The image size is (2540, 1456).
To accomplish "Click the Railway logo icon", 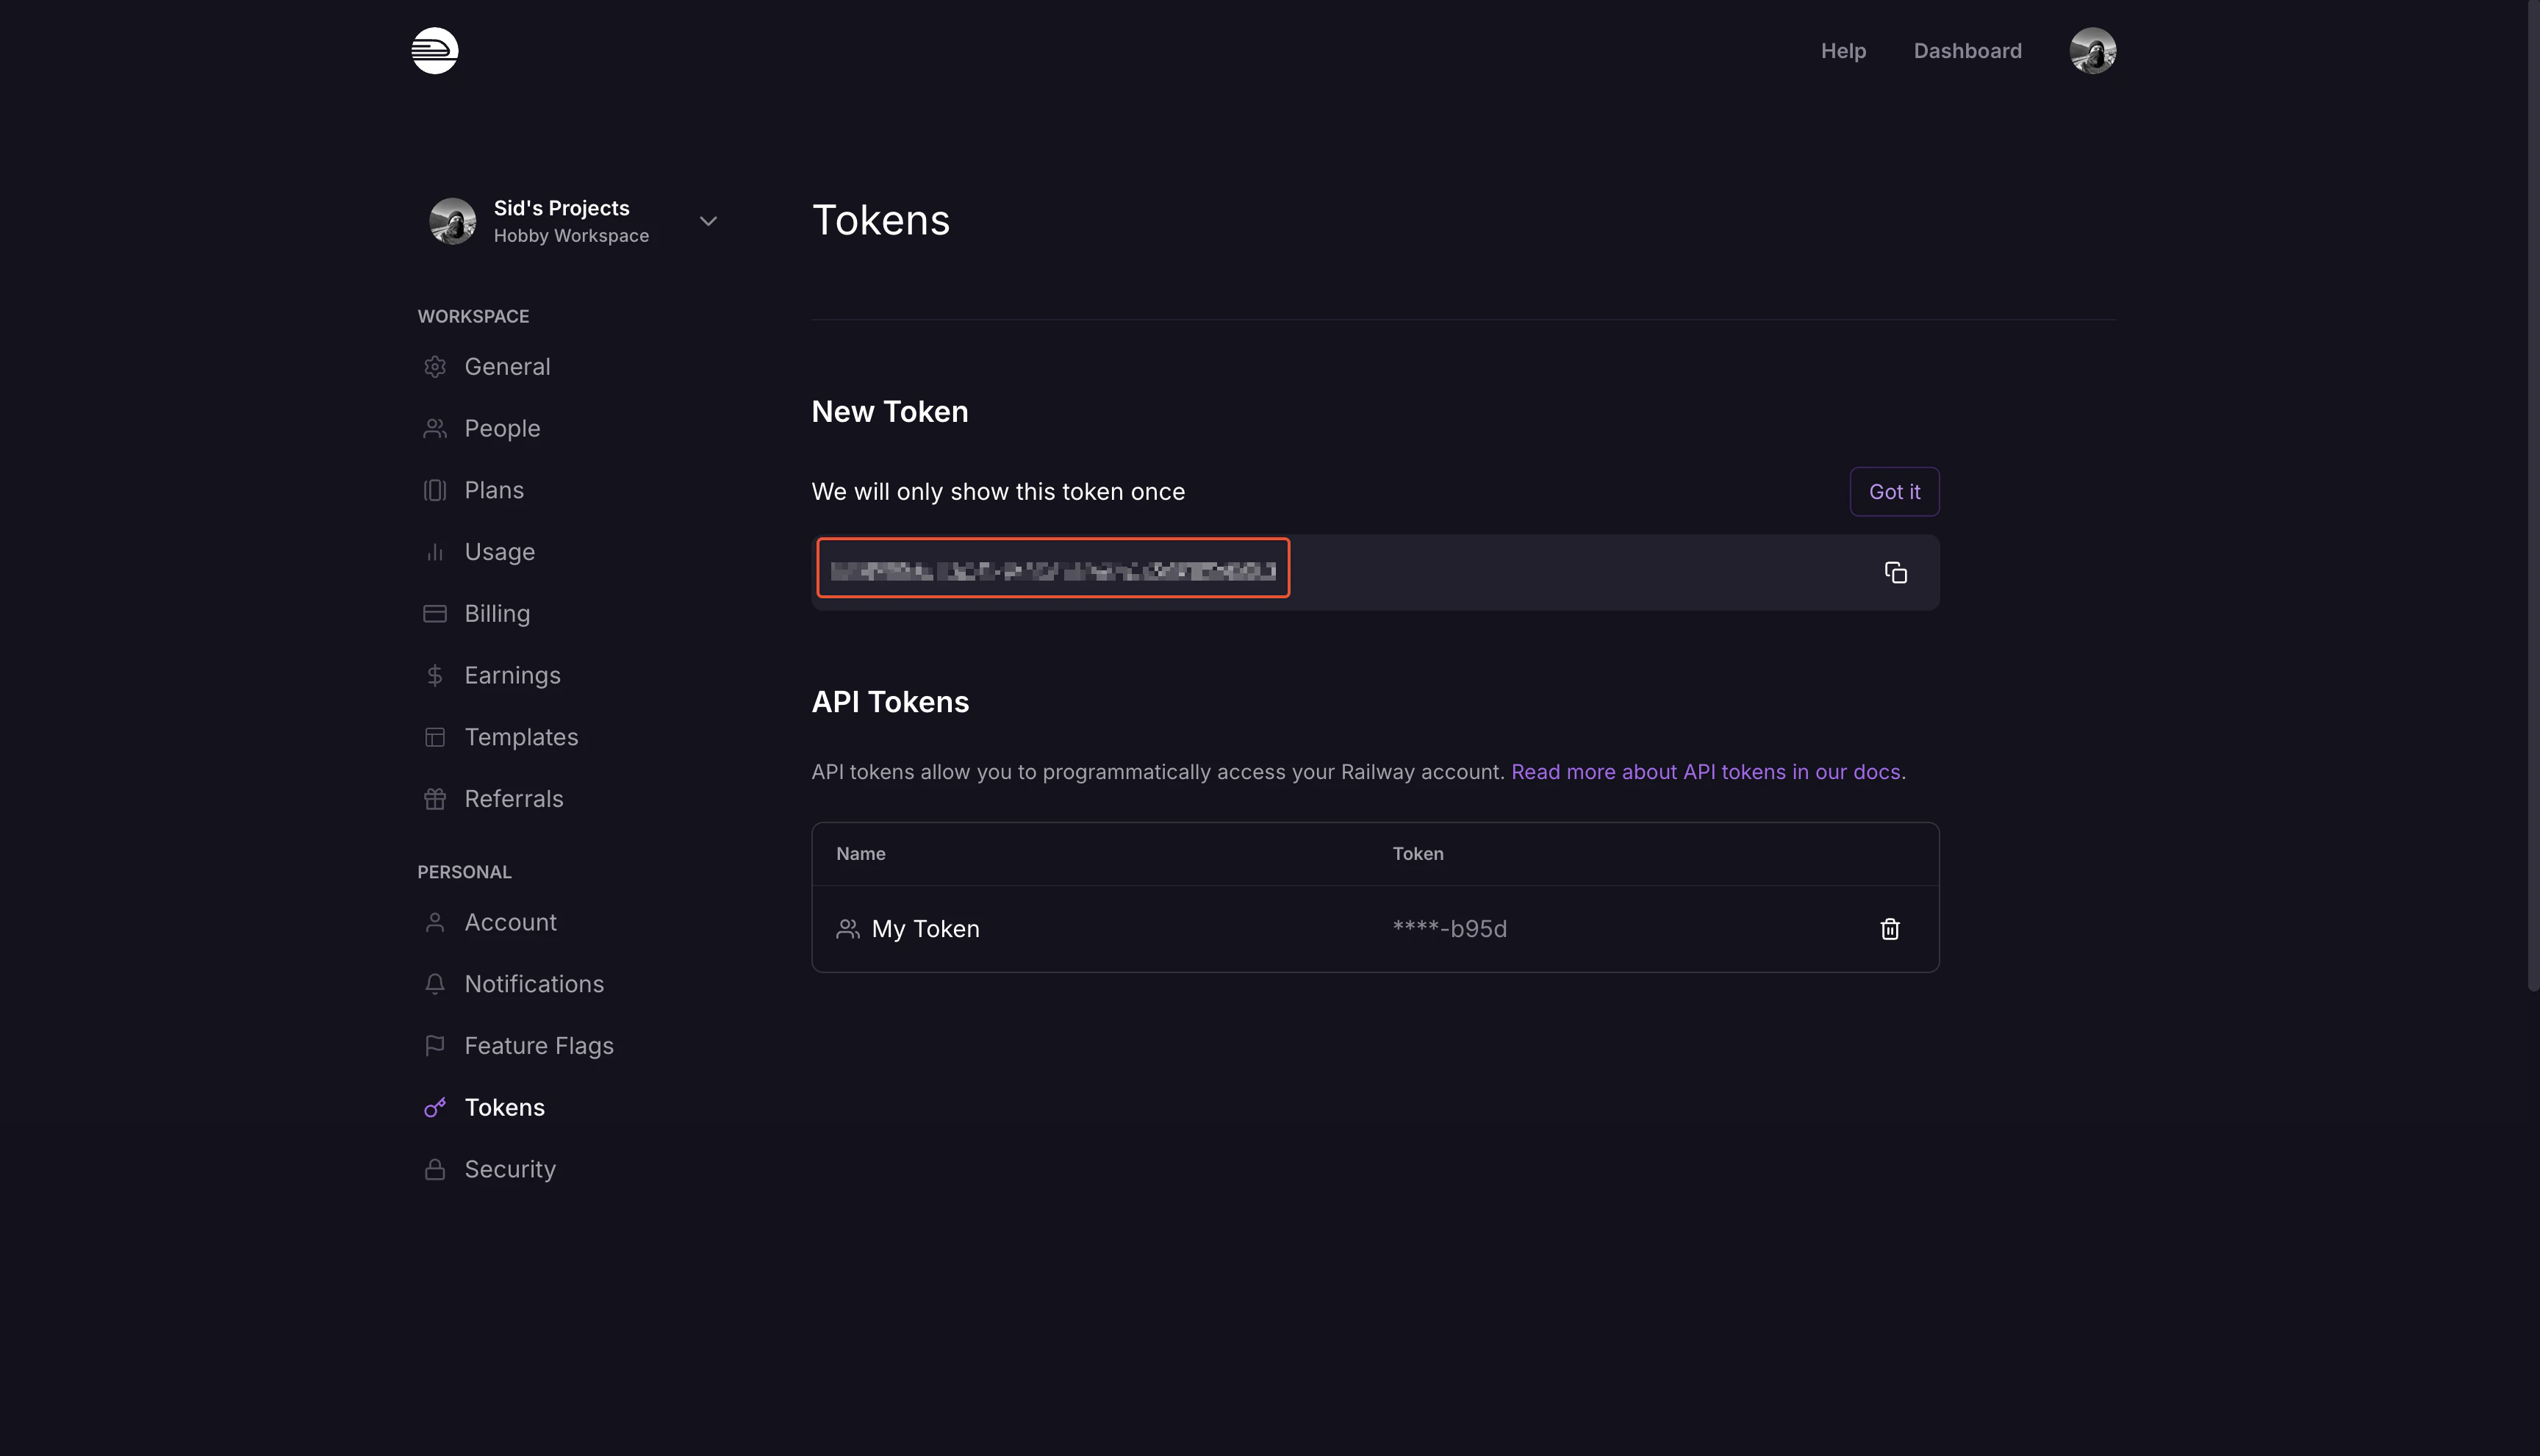I will 434,50.
